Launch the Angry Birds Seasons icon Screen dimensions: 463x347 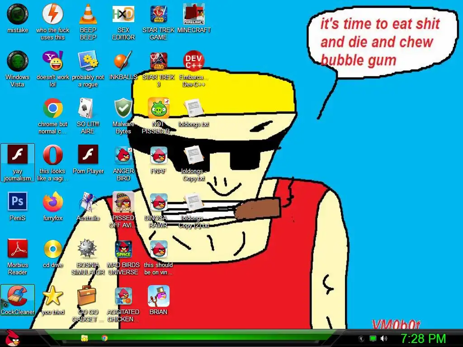coord(123,202)
